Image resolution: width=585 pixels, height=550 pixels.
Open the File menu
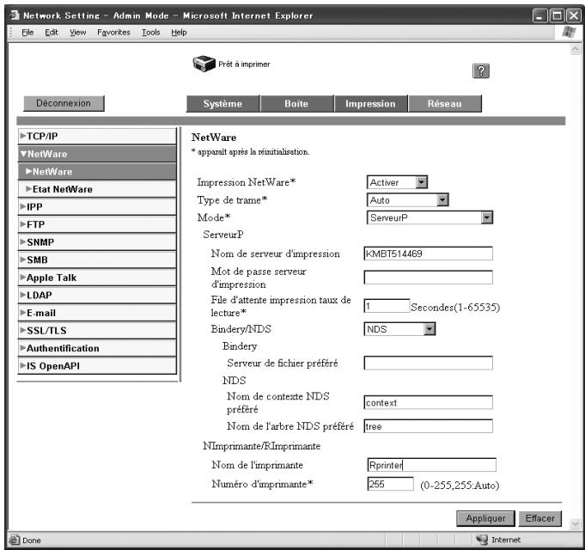27,33
